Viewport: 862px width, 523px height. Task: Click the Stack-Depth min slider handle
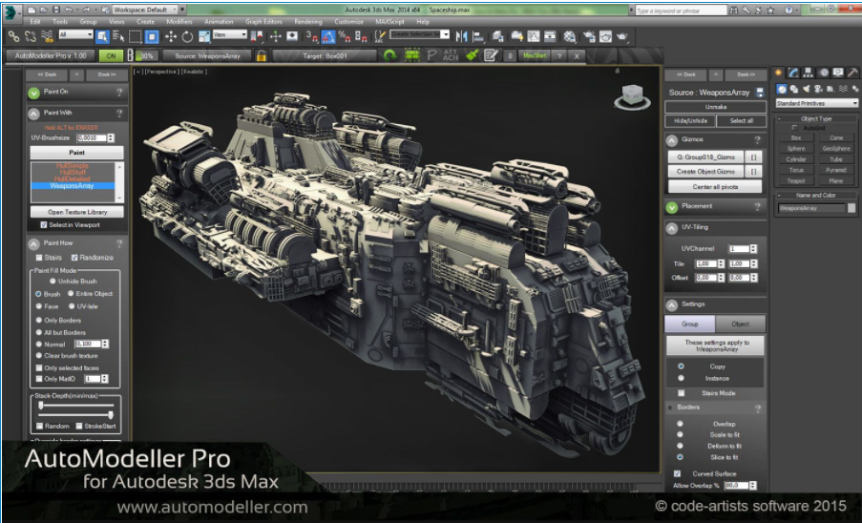point(41,405)
